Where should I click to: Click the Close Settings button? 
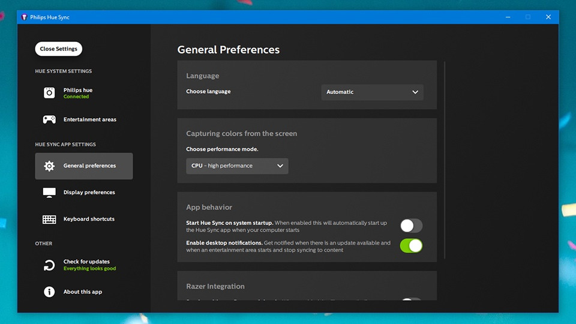click(58, 49)
